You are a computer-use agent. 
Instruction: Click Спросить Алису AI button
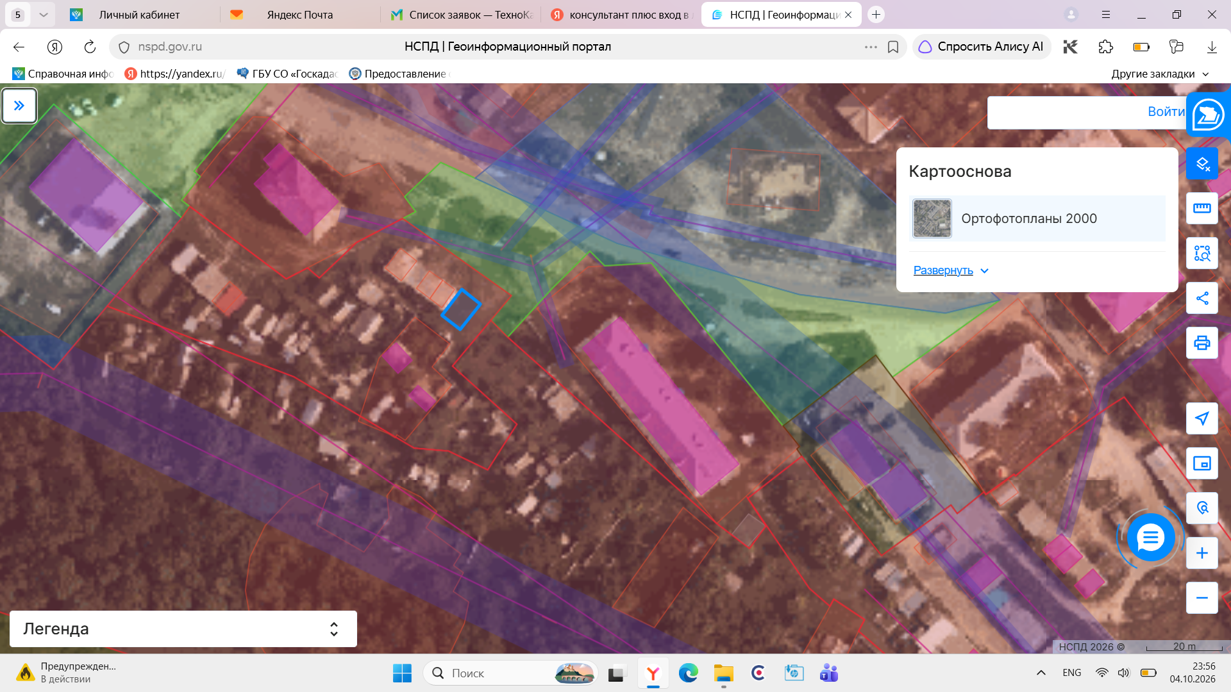click(981, 47)
